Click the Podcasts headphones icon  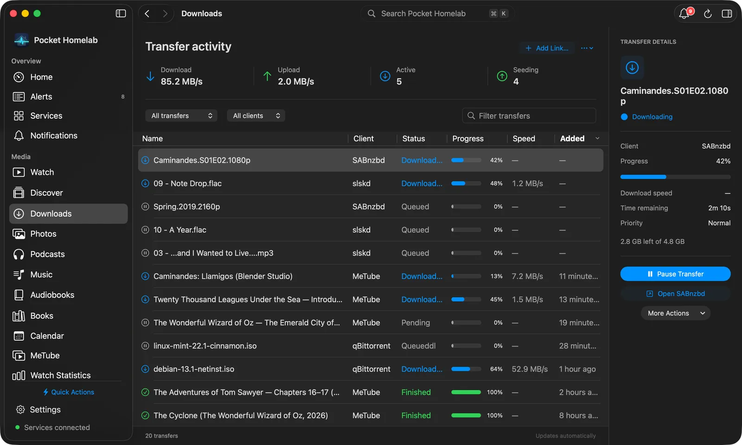pos(19,254)
